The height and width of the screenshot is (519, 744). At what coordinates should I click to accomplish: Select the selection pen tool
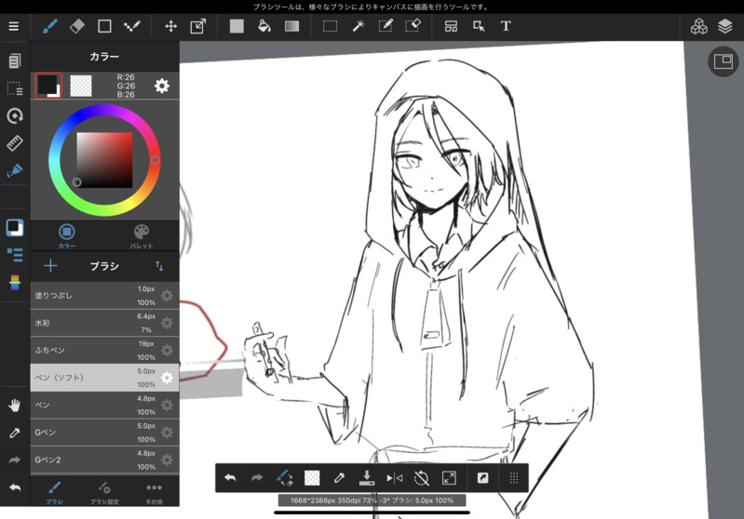(x=386, y=26)
